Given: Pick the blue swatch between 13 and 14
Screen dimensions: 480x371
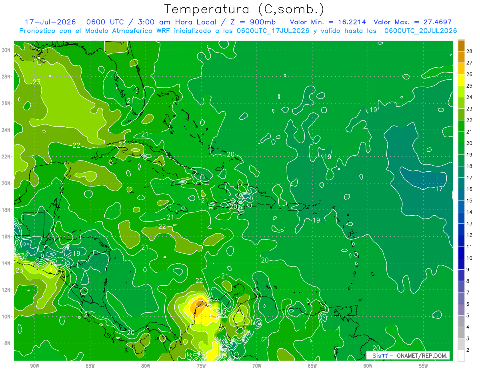Looking at the screenshot, I should [461, 217].
